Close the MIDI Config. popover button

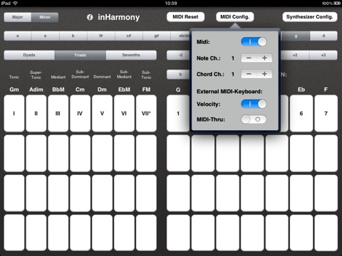coord(234,17)
